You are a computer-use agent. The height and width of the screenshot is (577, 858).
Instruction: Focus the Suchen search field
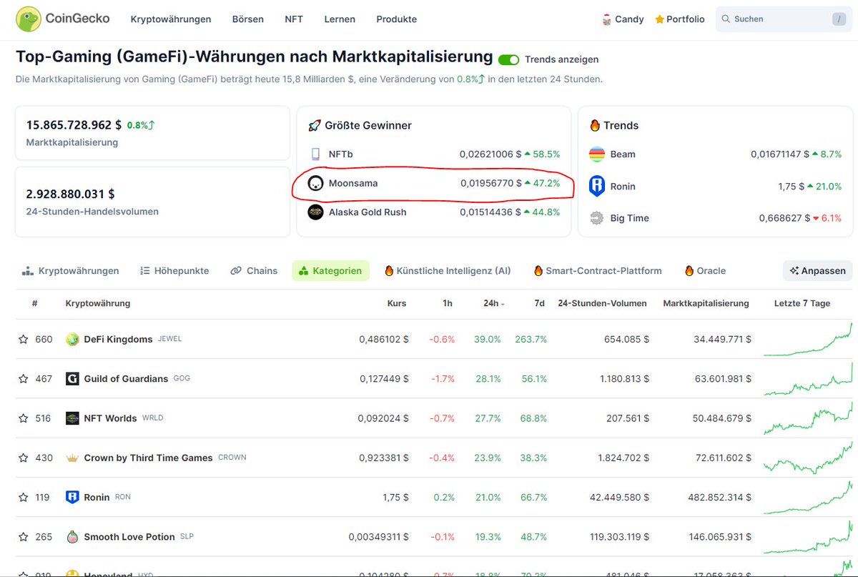pyautogui.click(x=783, y=19)
